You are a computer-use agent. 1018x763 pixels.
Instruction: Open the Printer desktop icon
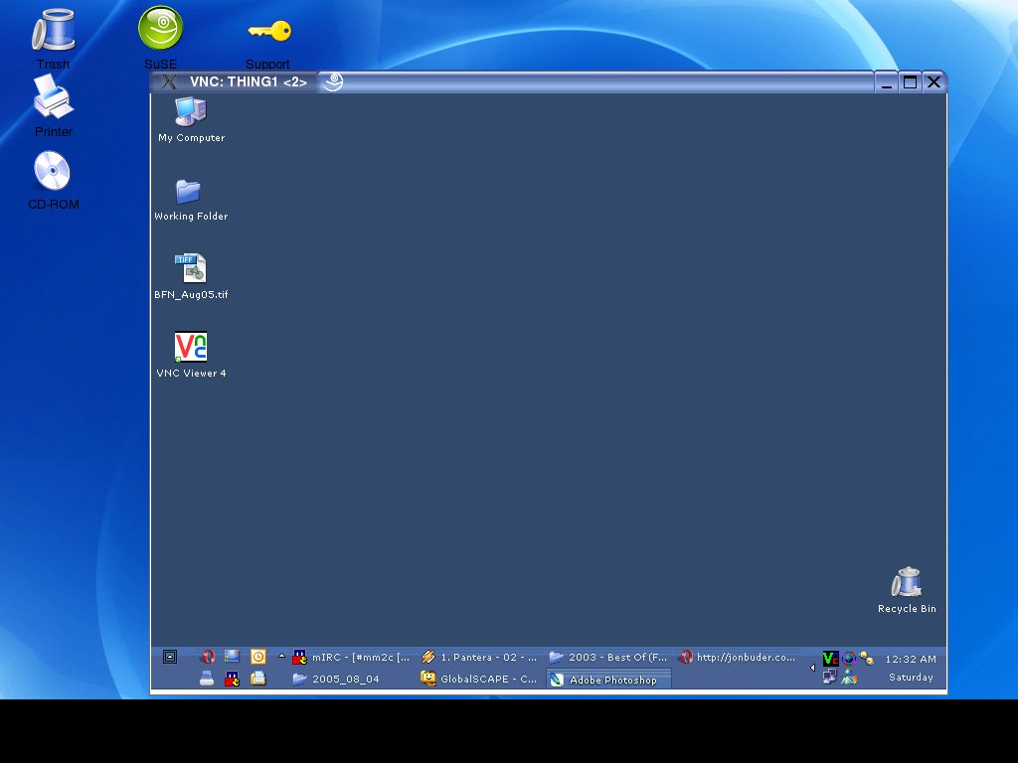pyautogui.click(x=53, y=101)
